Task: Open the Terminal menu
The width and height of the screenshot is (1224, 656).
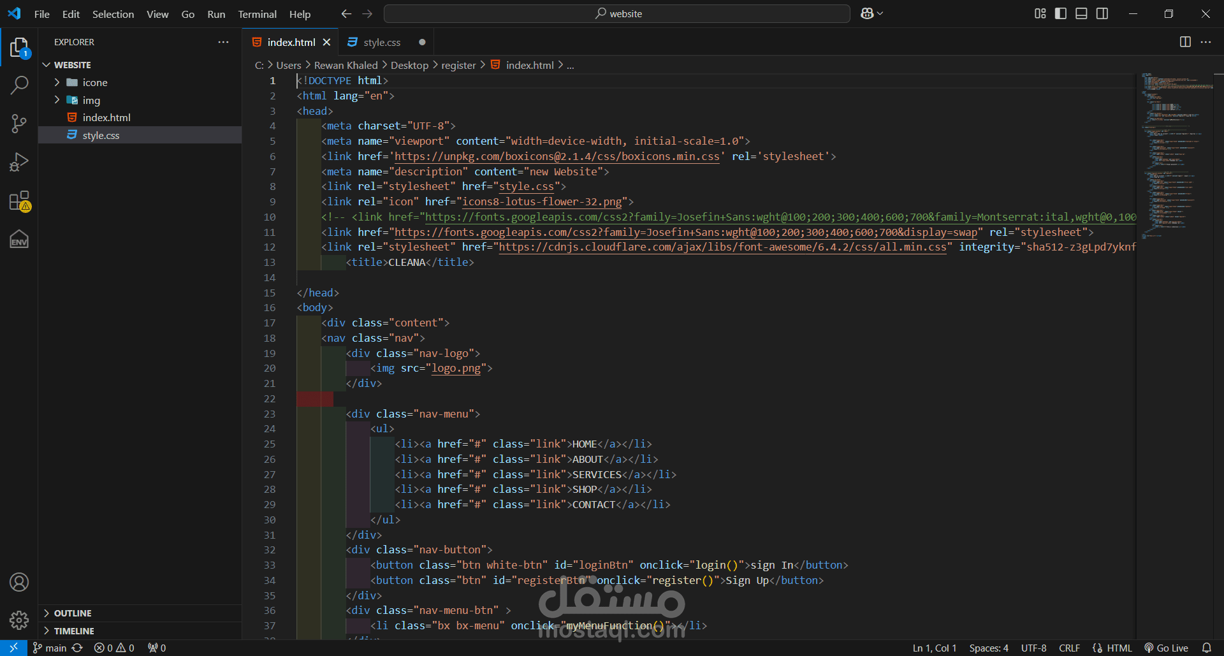Action: (x=258, y=14)
